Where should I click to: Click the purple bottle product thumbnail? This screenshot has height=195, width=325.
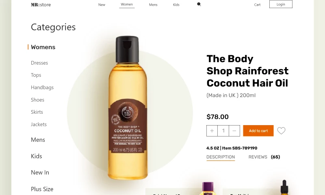(208, 188)
